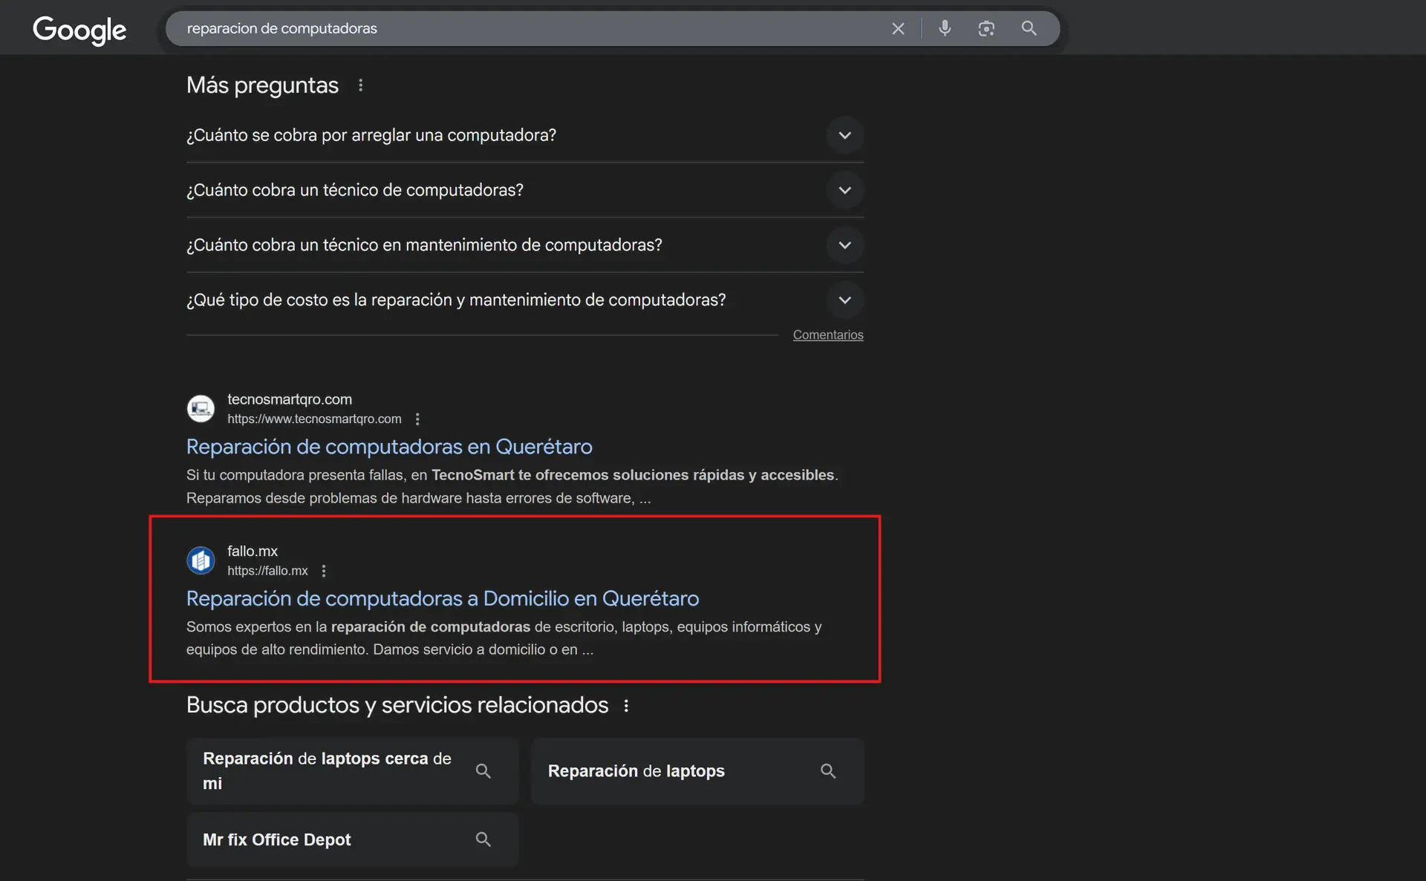Click the TecnoSmart snippet description text
The image size is (1426, 881).
512,486
